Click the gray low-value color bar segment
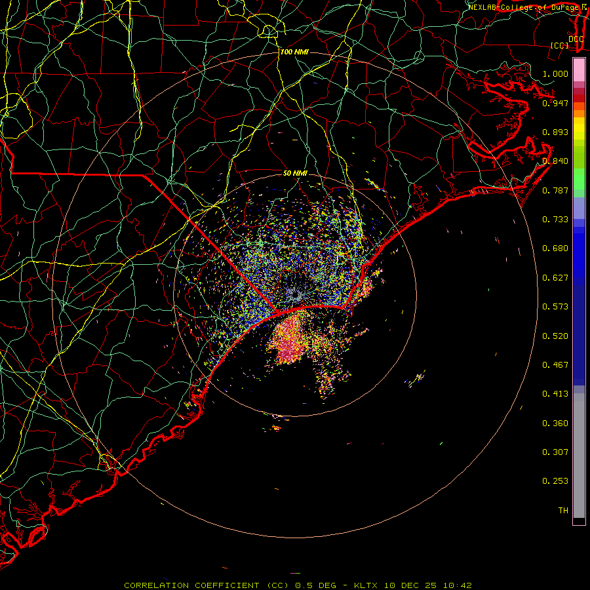 pyautogui.click(x=579, y=456)
